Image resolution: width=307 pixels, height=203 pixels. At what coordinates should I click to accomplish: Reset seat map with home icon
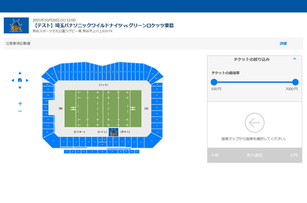[20, 80]
